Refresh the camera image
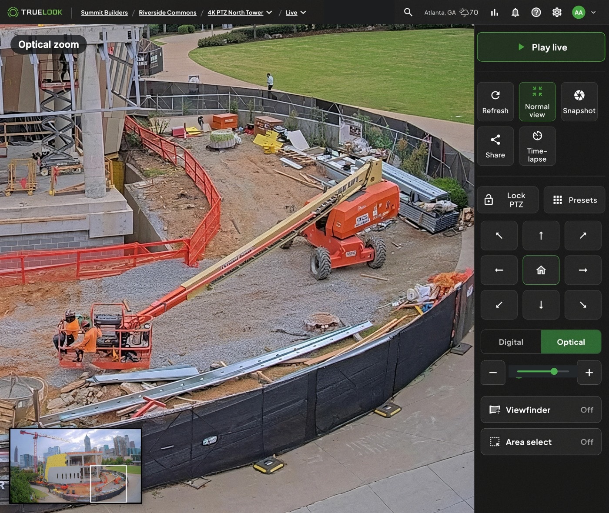609x513 pixels. pyautogui.click(x=495, y=102)
